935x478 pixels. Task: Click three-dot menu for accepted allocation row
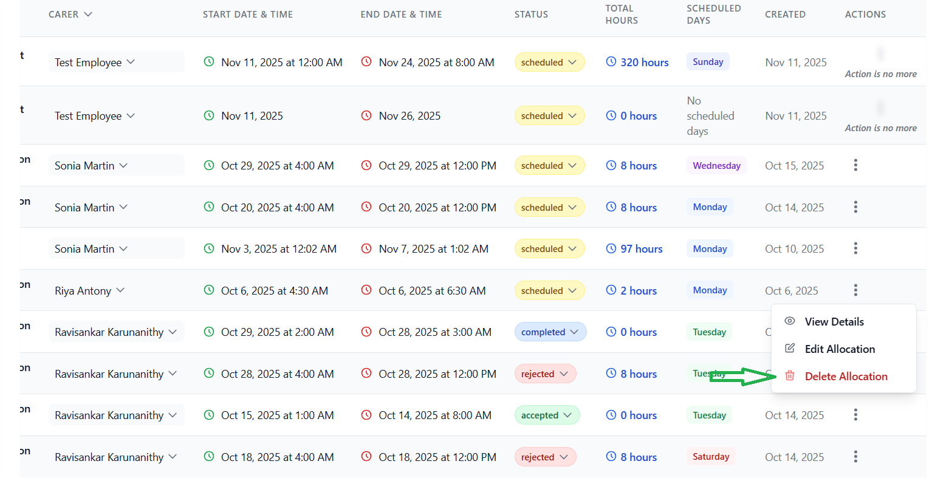point(855,415)
